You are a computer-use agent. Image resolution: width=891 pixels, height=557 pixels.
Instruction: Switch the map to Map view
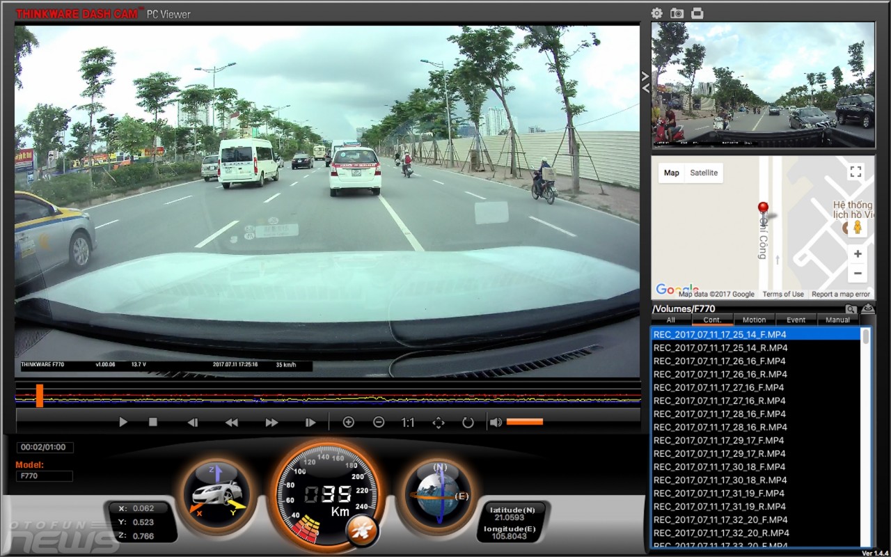click(x=672, y=173)
